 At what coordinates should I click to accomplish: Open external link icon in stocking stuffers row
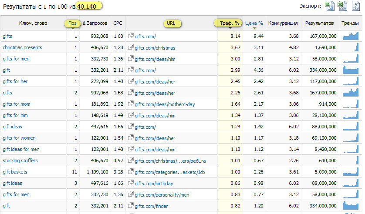coord(131,160)
